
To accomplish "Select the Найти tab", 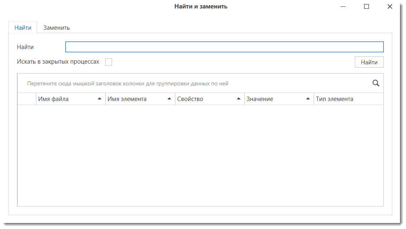I will (x=23, y=28).
